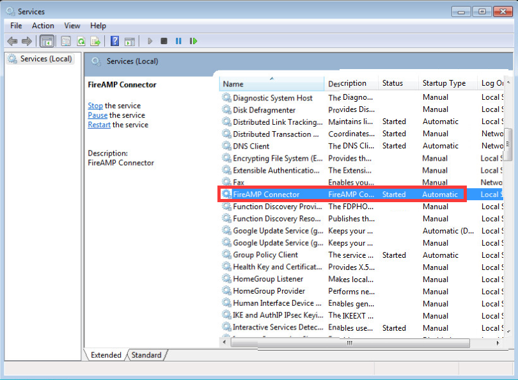Click the Stop Service square icon
The width and height of the screenshot is (518, 380).
tap(164, 41)
